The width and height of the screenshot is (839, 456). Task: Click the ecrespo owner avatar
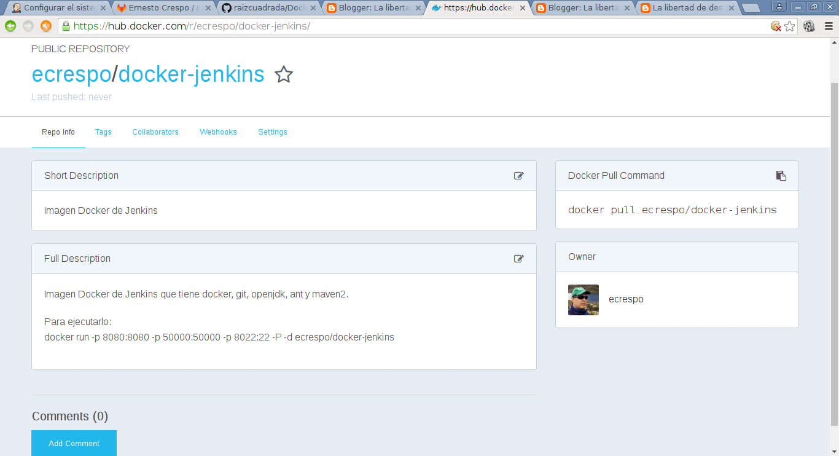tap(583, 300)
